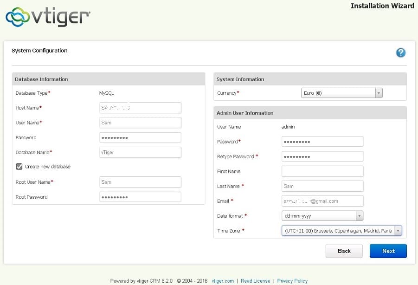Click the blue help question mark icon
Viewport: 418px width, 285px height.
(x=401, y=53)
